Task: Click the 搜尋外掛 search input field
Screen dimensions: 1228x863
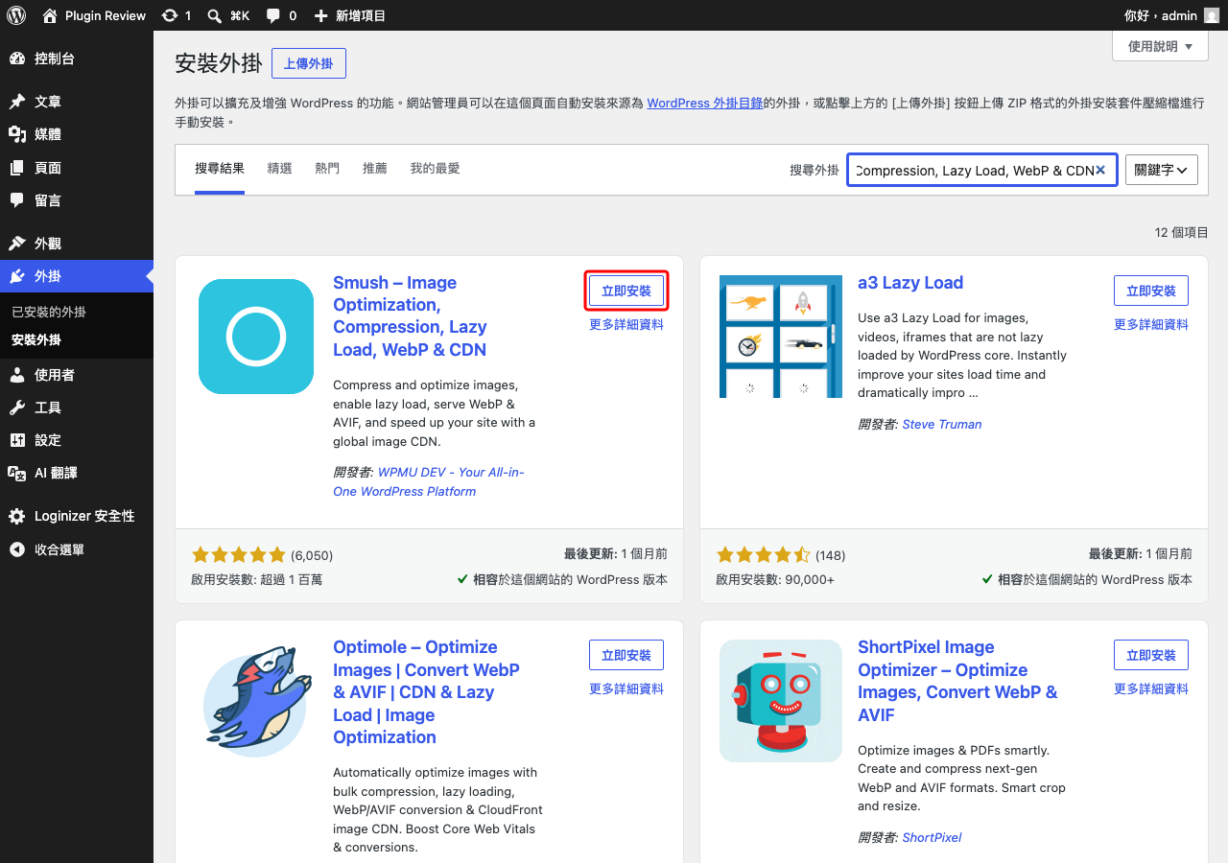Action: 982,170
